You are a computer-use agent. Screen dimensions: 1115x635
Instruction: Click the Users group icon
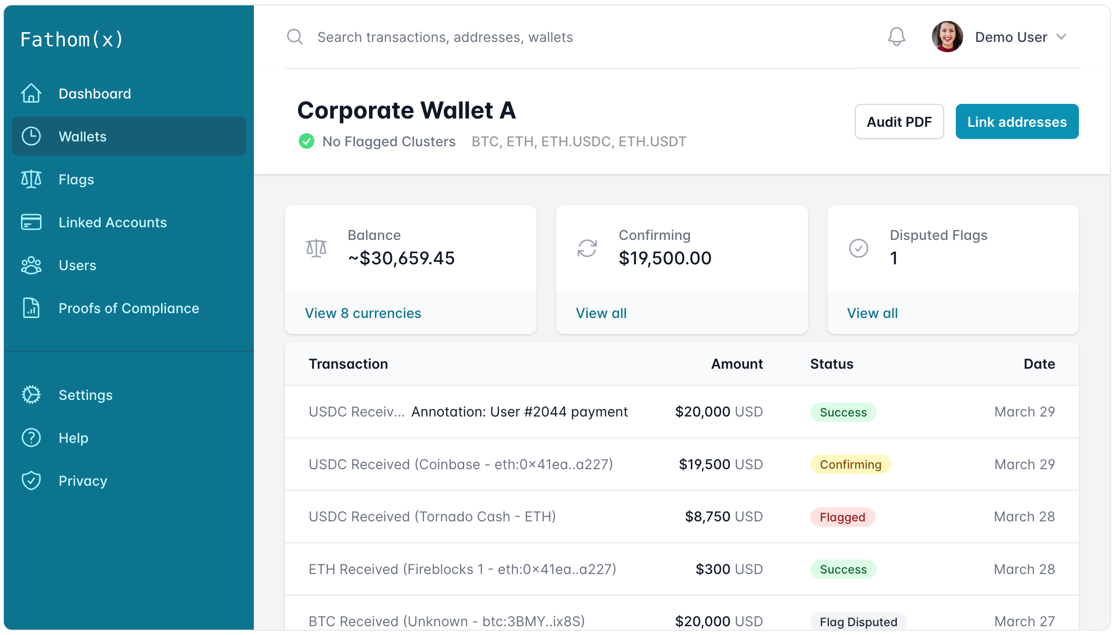pyautogui.click(x=31, y=265)
